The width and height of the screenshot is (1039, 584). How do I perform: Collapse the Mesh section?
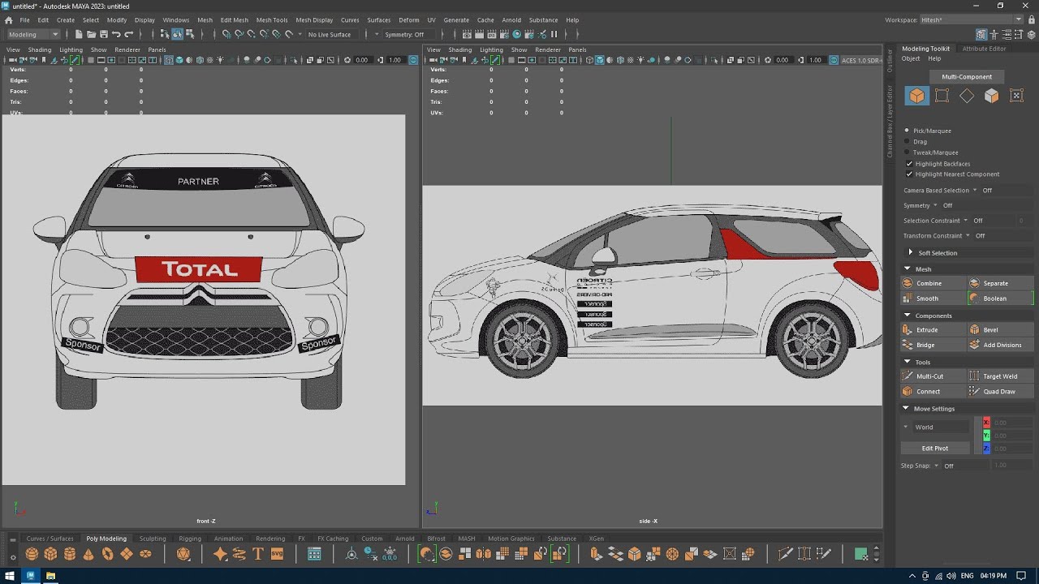point(907,269)
